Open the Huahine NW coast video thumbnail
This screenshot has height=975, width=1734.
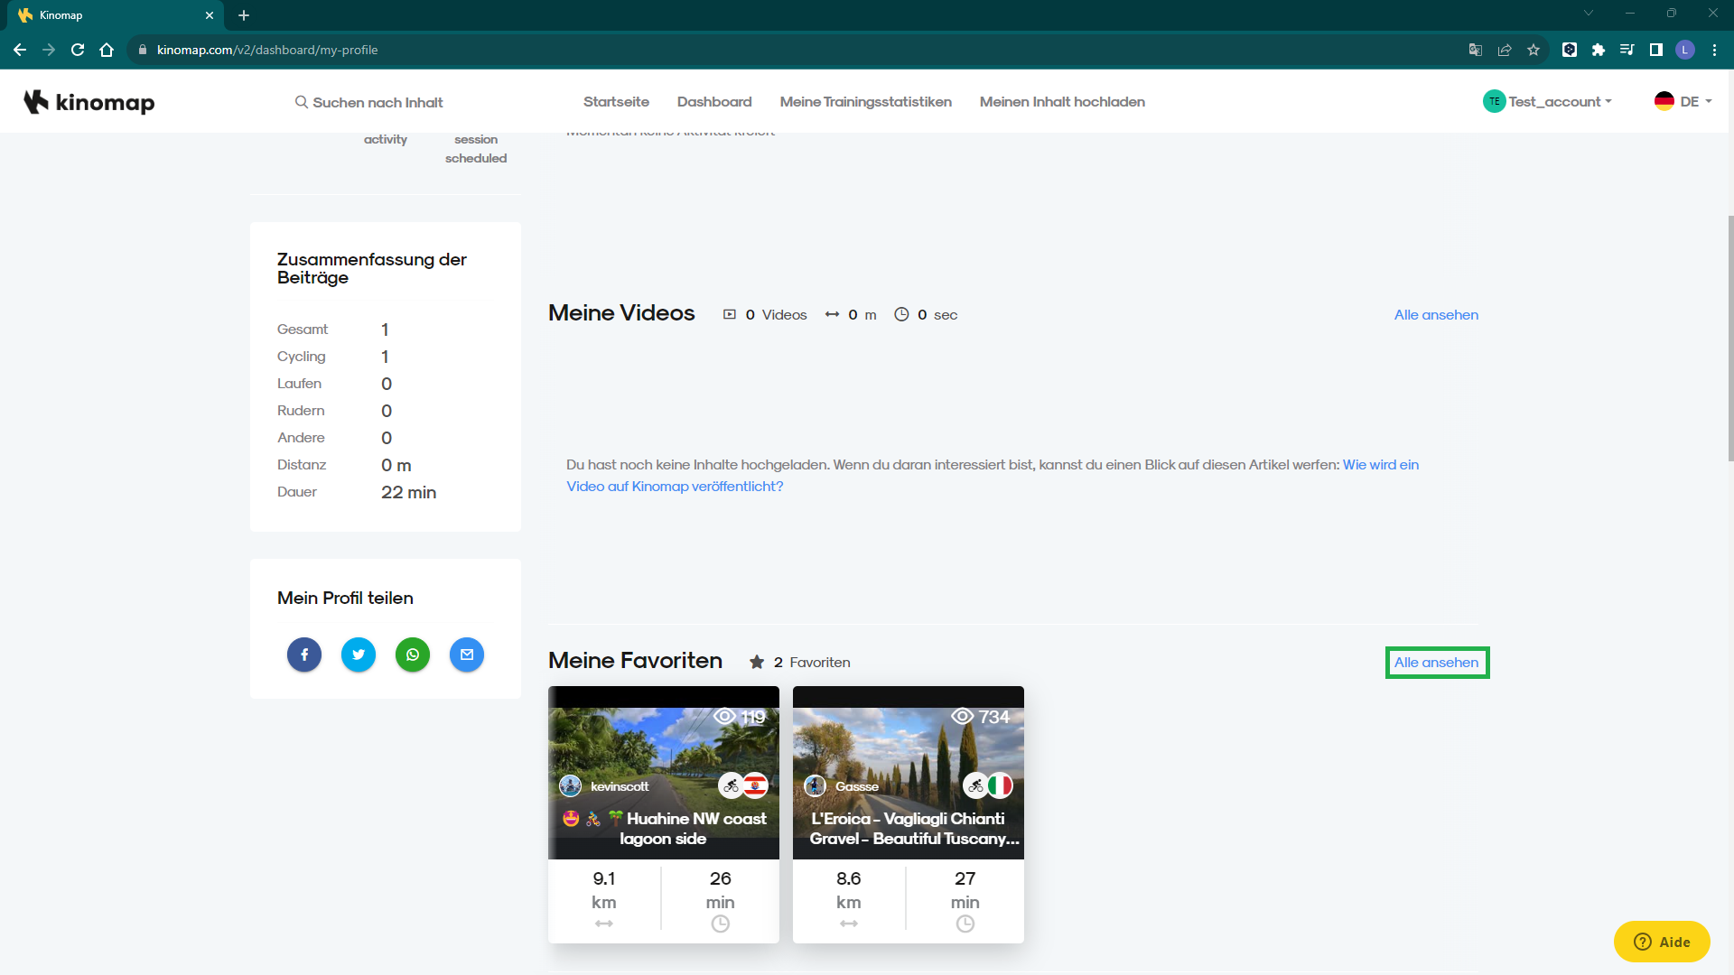664,773
